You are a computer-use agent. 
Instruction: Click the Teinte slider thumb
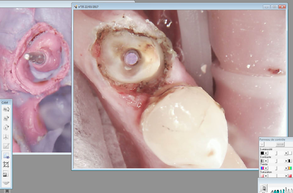[x=276, y=168]
